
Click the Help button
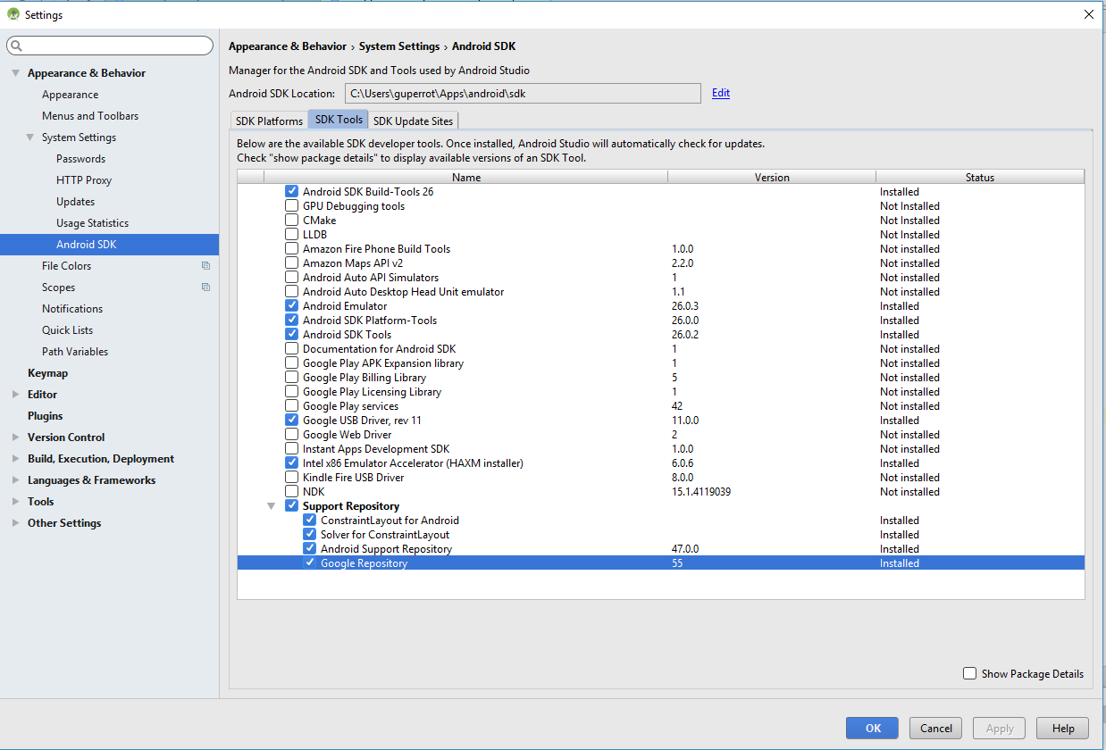tap(1063, 728)
